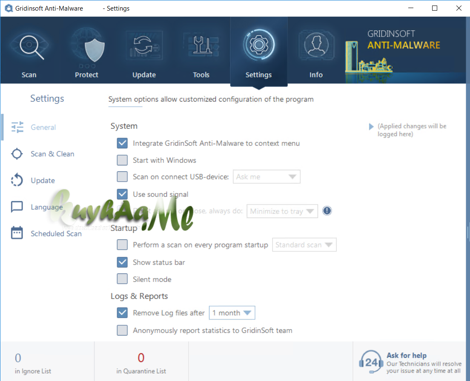Disable Use sound signal checkbox
Image resolution: width=470 pixels, height=381 pixels.
122,194
